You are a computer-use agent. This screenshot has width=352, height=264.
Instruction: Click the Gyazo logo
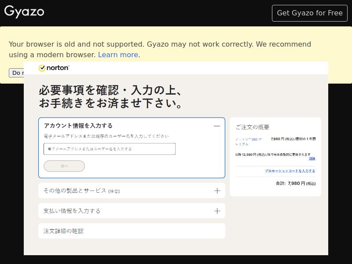tap(24, 12)
